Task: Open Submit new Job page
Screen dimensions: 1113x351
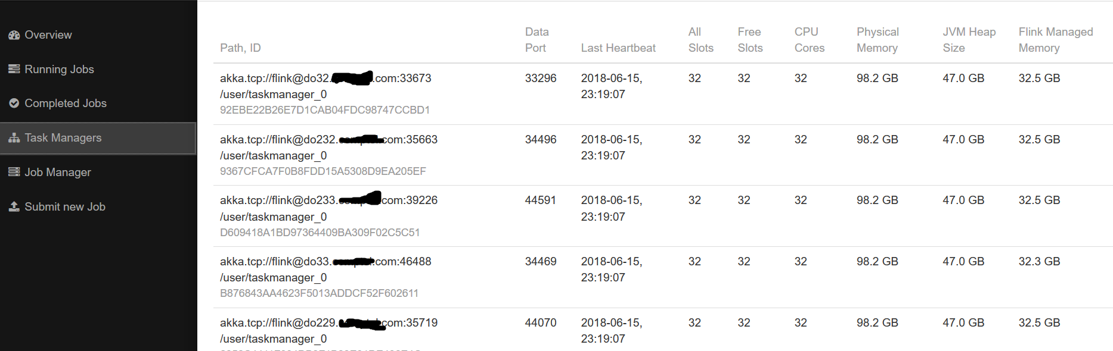Action: (x=65, y=206)
